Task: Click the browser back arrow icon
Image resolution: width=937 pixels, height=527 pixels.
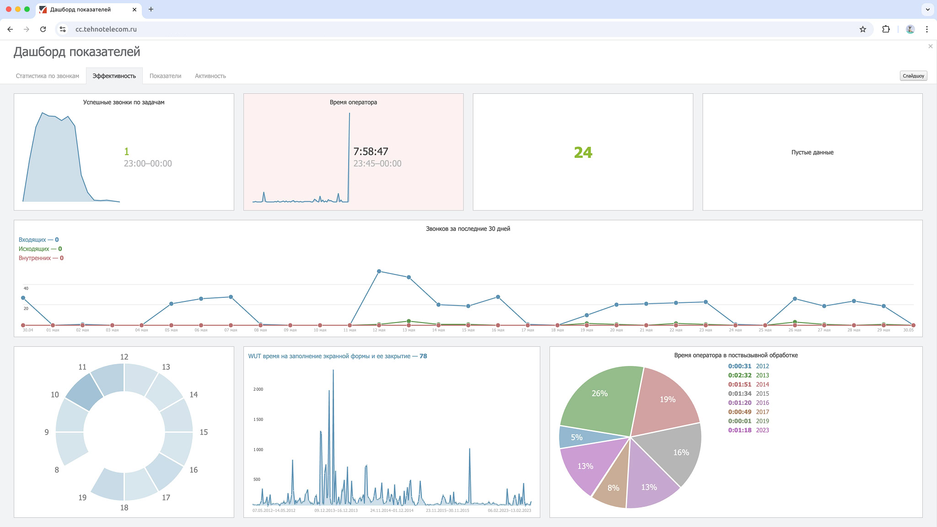Action: point(10,29)
